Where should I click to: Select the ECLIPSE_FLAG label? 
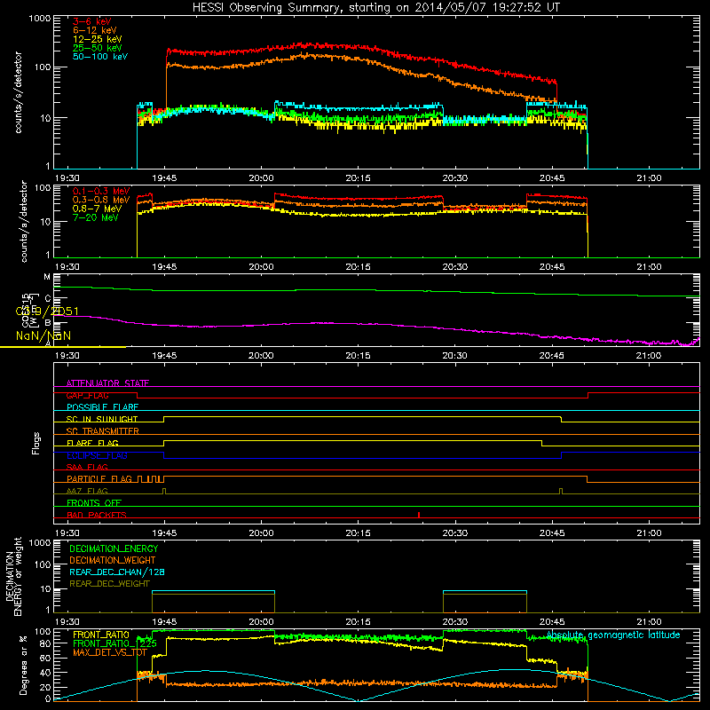pyautogui.click(x=97, y=455)
